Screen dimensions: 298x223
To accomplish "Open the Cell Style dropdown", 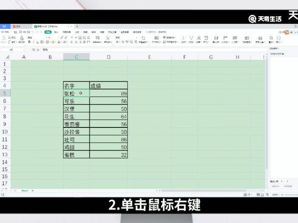I will point(170,42).
